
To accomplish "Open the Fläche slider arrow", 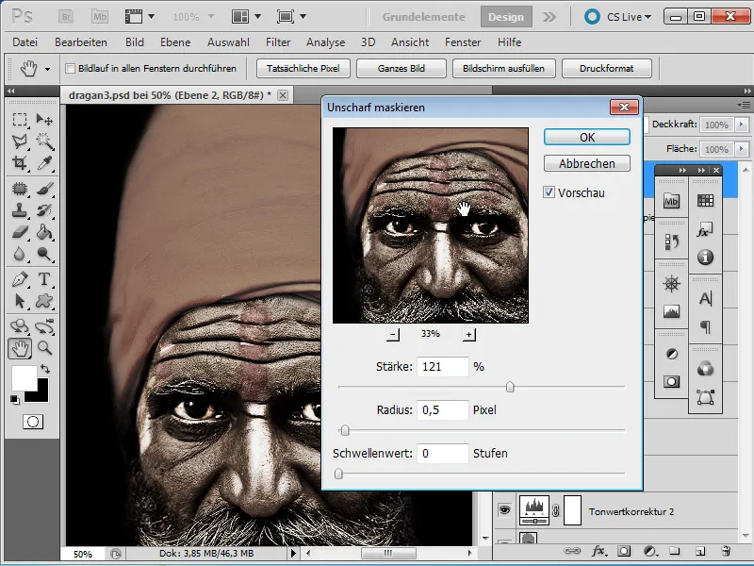I will tap(742, 149).
